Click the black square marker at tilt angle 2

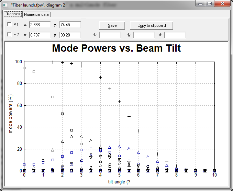[63, 114]
